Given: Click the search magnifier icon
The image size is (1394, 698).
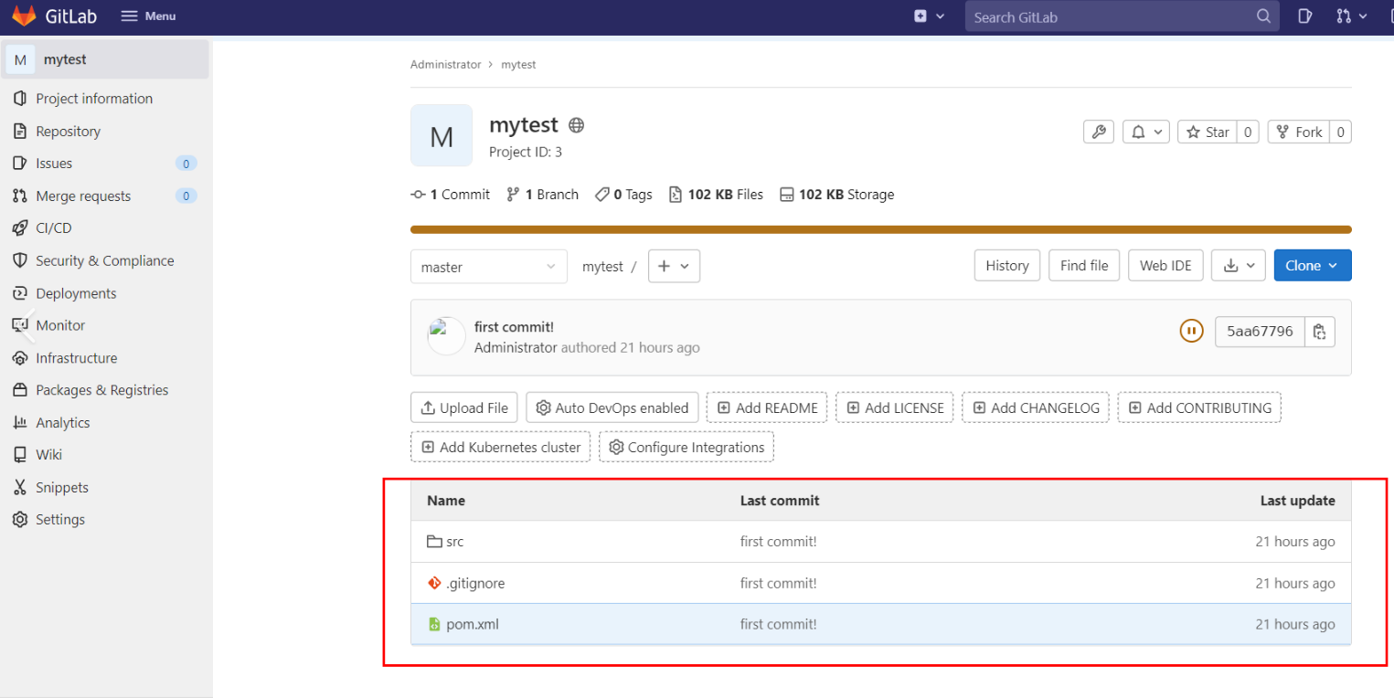Looking at the screenshot, I should point(1263,16).
